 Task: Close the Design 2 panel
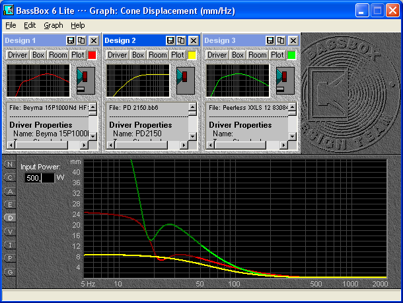pyautogui.click(x=194, y=40)
